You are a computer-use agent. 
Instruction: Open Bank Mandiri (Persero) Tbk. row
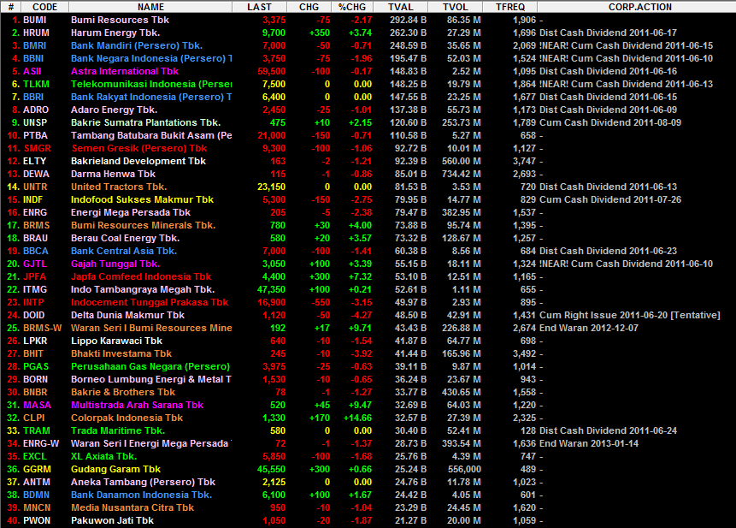[x=368, y=45]
